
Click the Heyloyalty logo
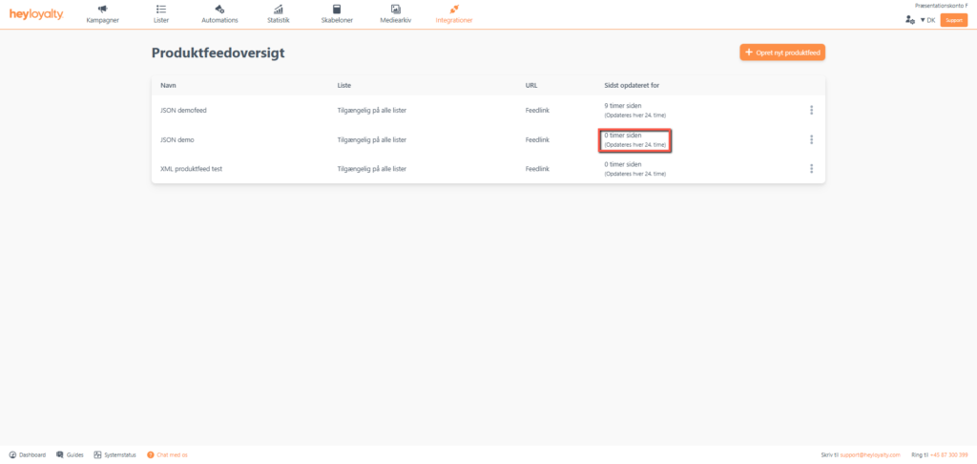[x=36, y=13]
